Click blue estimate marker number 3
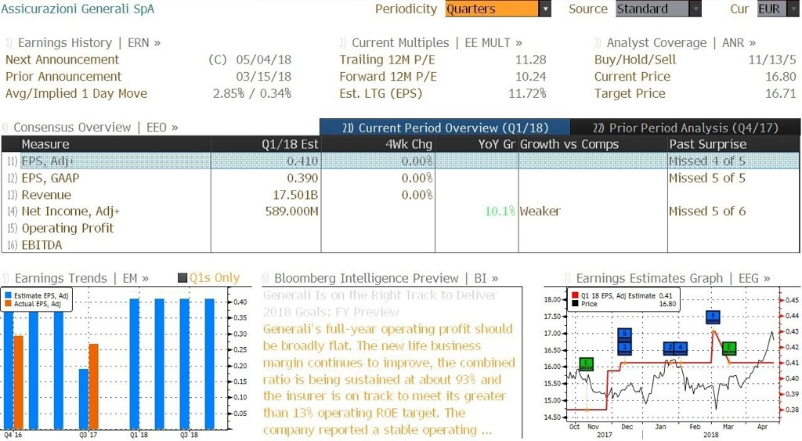 [624, 348]
